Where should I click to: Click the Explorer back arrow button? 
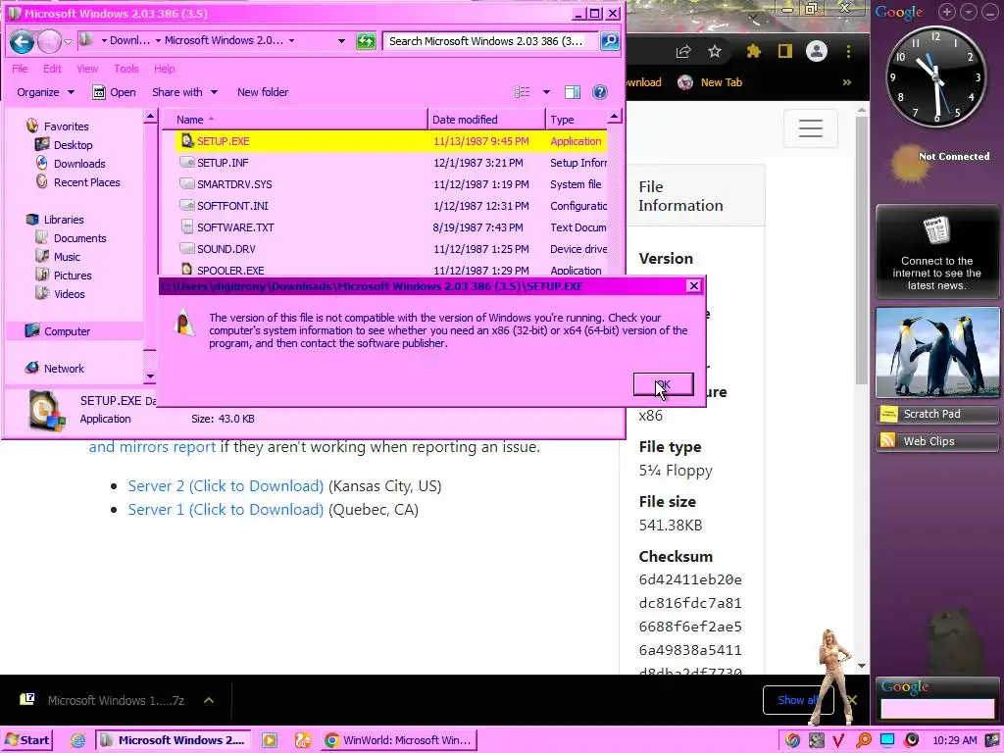tap(22, 42)
